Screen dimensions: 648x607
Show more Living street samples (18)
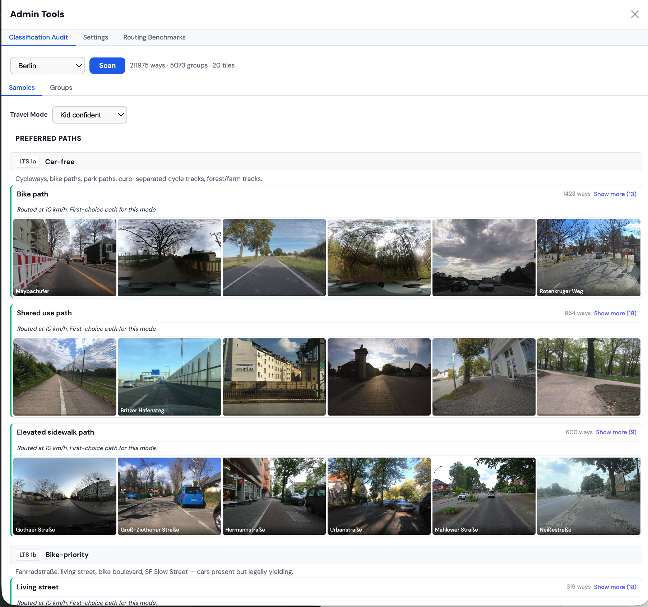click(615, 587)
